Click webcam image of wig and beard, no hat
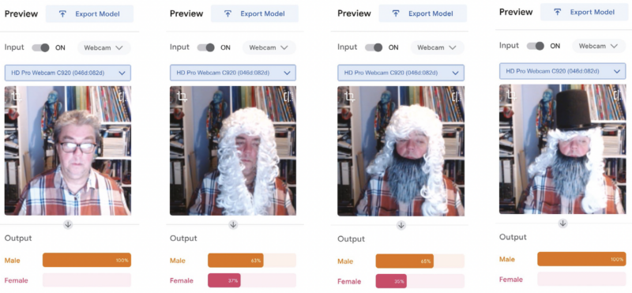The height and width of the screenshot is (293, 632). [x=401, y=150]
